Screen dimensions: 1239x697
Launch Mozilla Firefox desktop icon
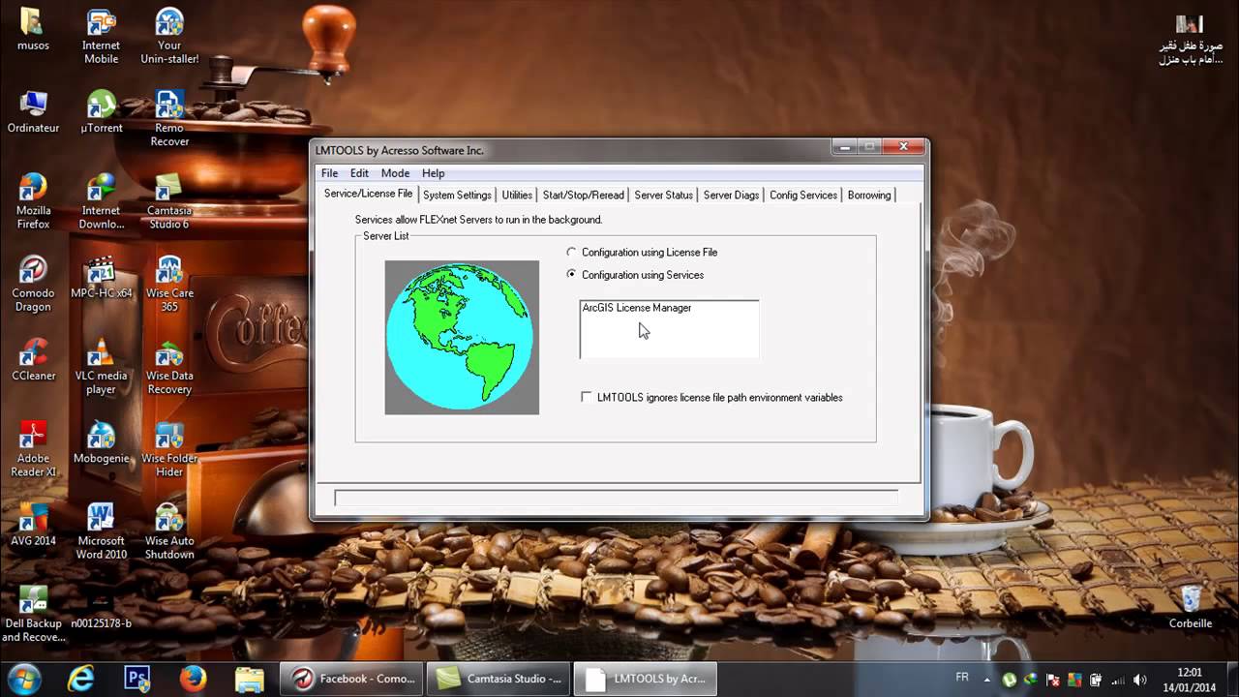33,201
